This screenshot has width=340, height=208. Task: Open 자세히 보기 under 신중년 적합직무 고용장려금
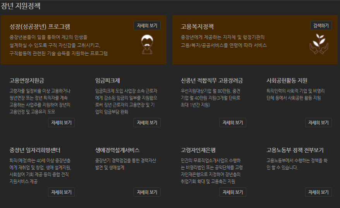click(233, 123)
